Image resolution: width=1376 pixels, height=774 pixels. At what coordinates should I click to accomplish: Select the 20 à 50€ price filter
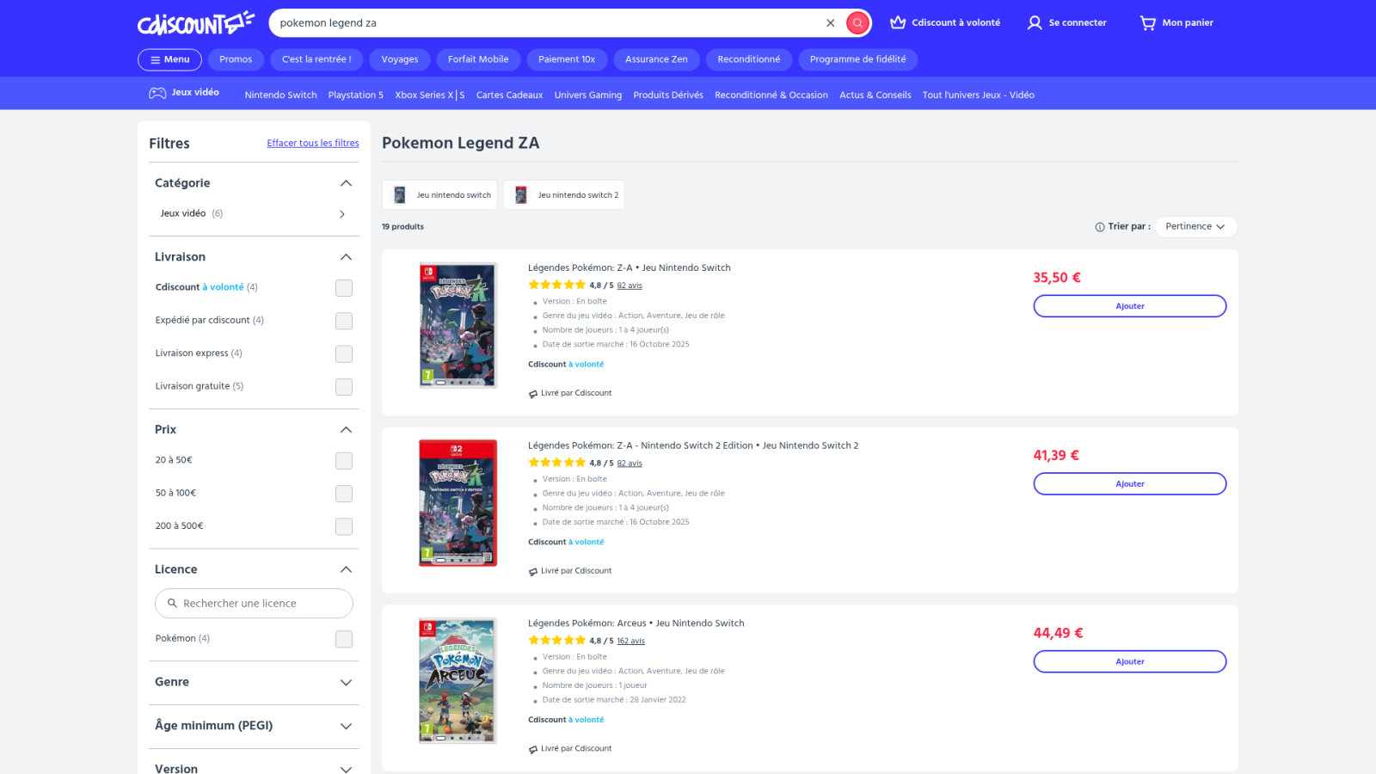pos(344,461)
